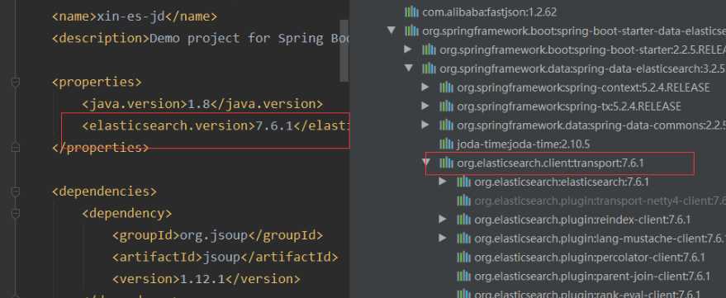This screenshot has width=726, height=298.
Task: Click the opening properties tag
Action: click(x=97, y=82)
